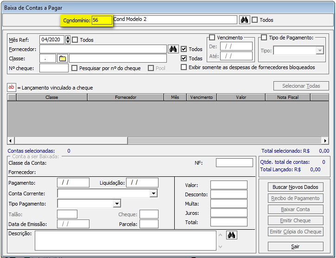Open Classe folder browse icon

point(63,58)
